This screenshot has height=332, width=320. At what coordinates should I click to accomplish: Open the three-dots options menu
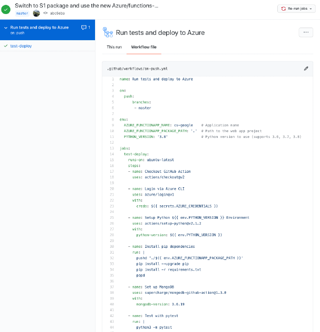pos(306,32)
